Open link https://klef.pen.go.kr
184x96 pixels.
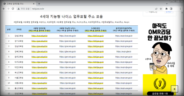pyautogui.click(x=96, y=72)
